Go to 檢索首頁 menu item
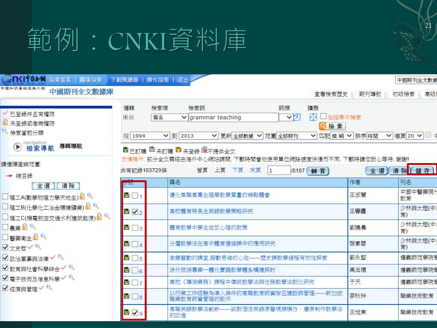The height and width of the screenshot is (328, 437). click(x=60, y=80)
